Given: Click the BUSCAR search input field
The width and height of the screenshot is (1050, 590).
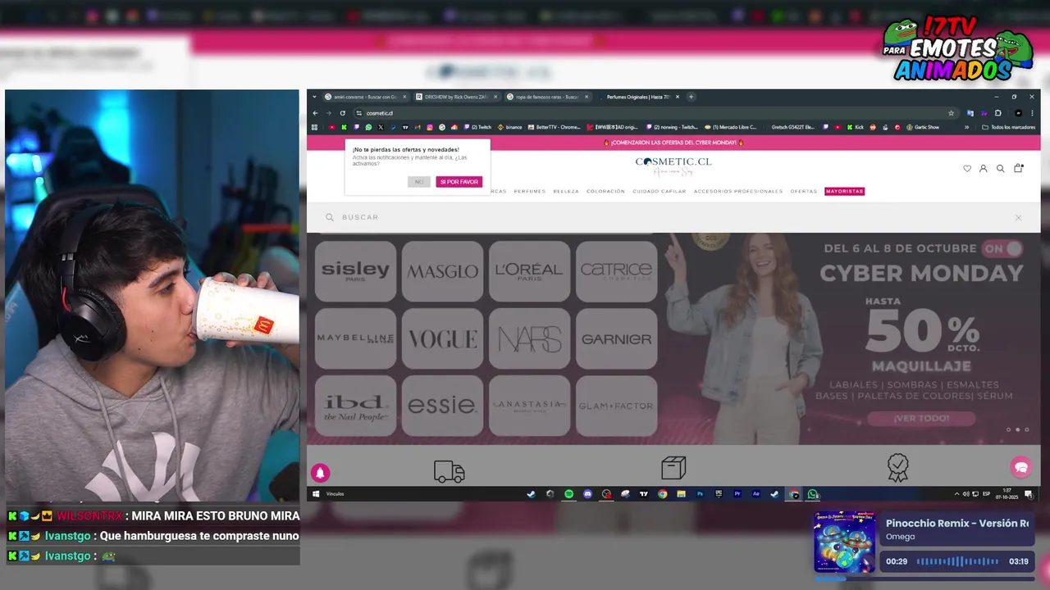Looking at the screenshot, I should pyautogui.click(x=673, y=217).
